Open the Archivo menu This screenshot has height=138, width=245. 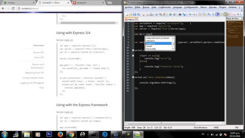coord(129,7)
